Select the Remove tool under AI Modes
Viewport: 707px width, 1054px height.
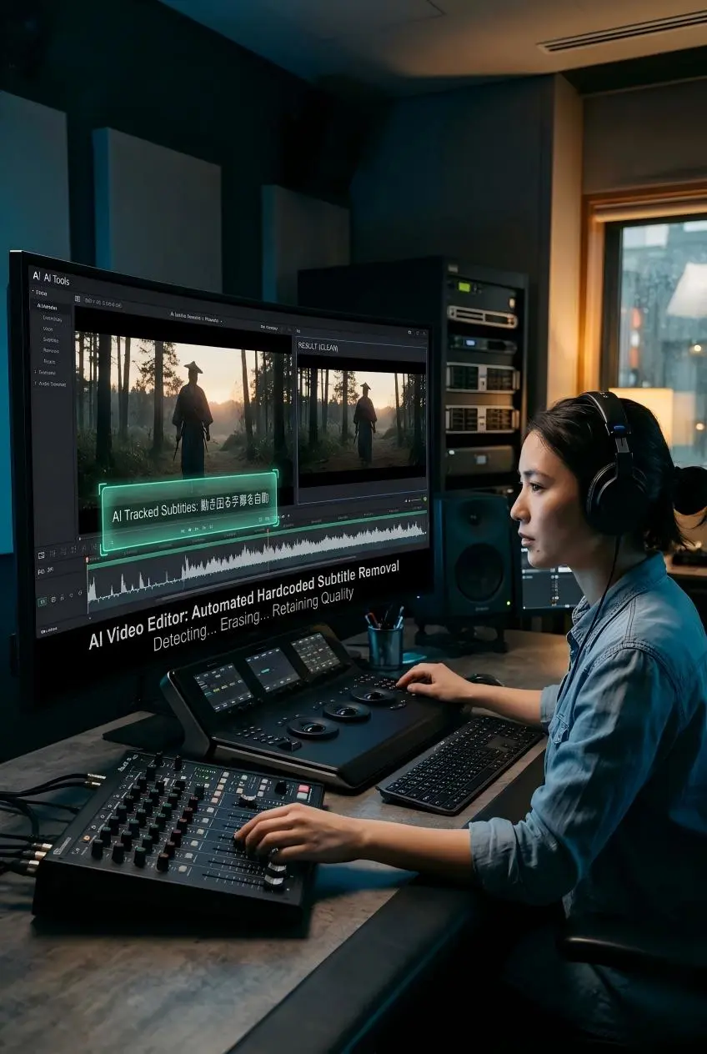[x=52, y=351]
